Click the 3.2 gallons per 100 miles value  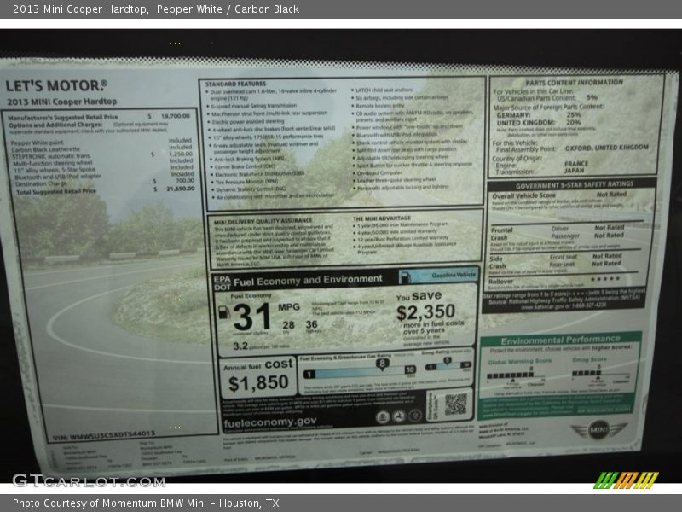click(x=240, y=346)
